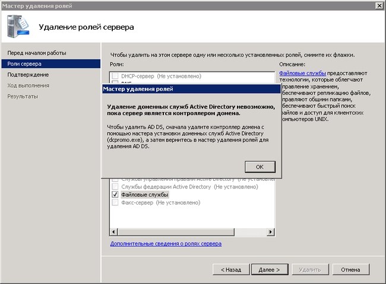Open the Файловые службы description link
This screenshot has width=386, height=284.
pyautogui.click(x=302, y=74)
